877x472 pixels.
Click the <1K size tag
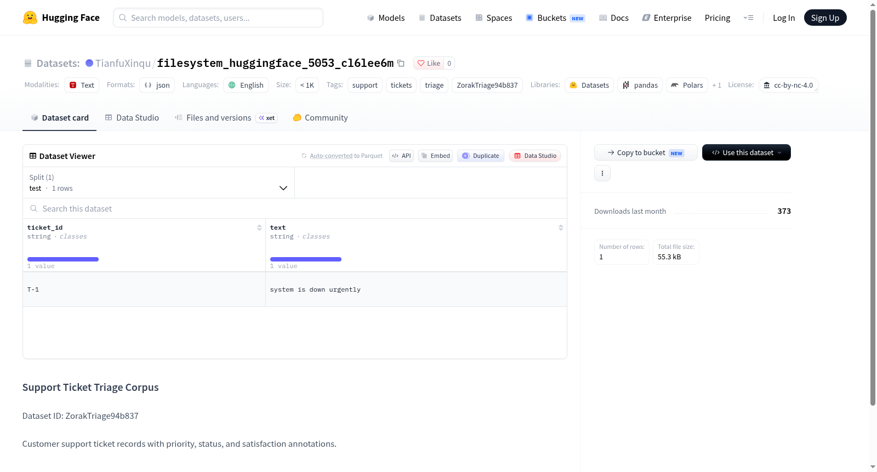307,85
